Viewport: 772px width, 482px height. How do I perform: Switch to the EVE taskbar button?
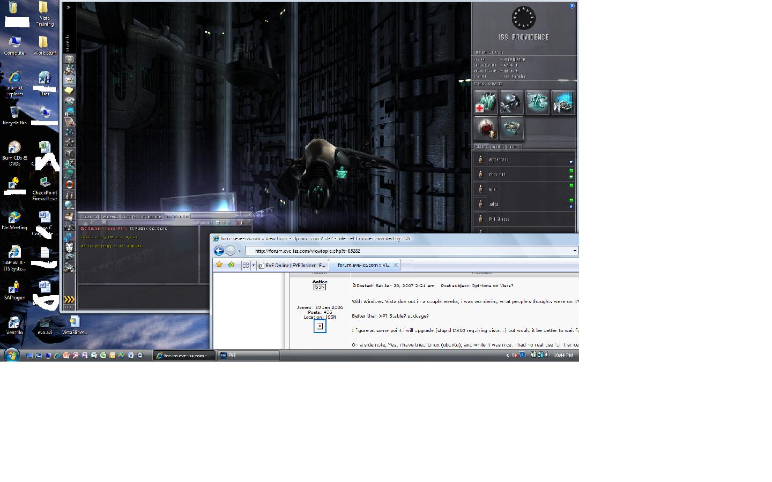click(x=248, y=356)
